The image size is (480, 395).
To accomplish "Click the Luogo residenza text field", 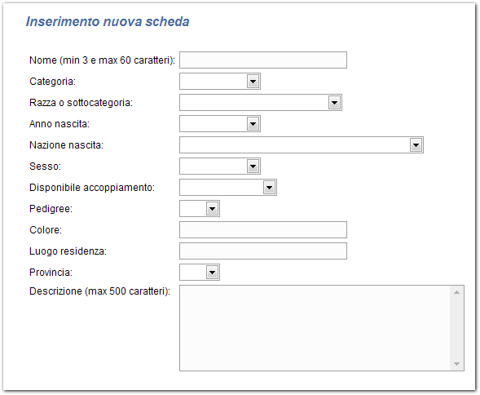I will click(x=263, y=251).
